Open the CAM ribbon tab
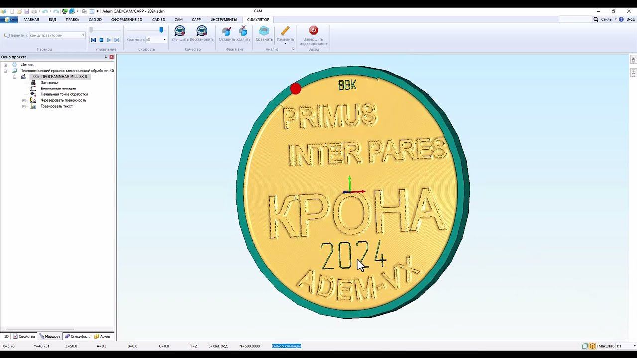The height and width of the screenshot is (358, 637). pyautogui.click(x=179, y=20)
